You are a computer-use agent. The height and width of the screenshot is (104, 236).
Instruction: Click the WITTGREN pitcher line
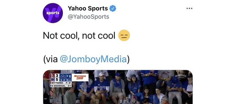pyautogui.click(x=61, y=83)
